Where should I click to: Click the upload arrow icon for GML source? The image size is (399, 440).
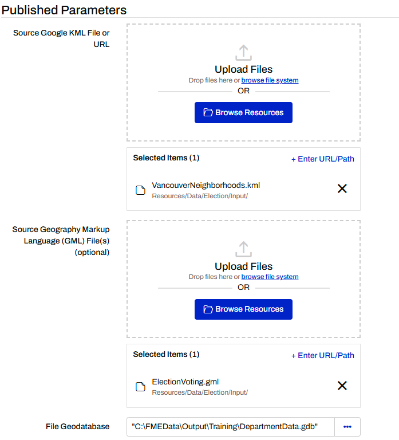tap(243, 249)
